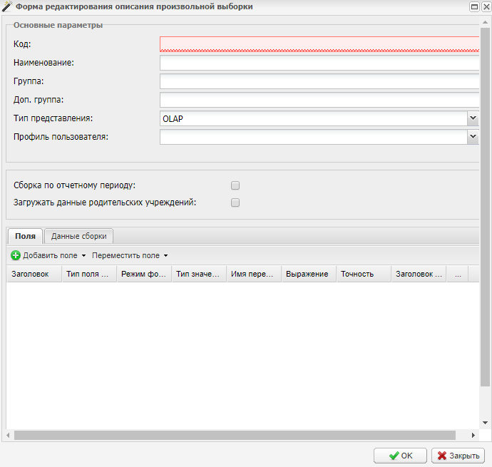Open 'Профиль пользователя' dropdown list
This screenshot has width=492, height=467.
(472, 137)
